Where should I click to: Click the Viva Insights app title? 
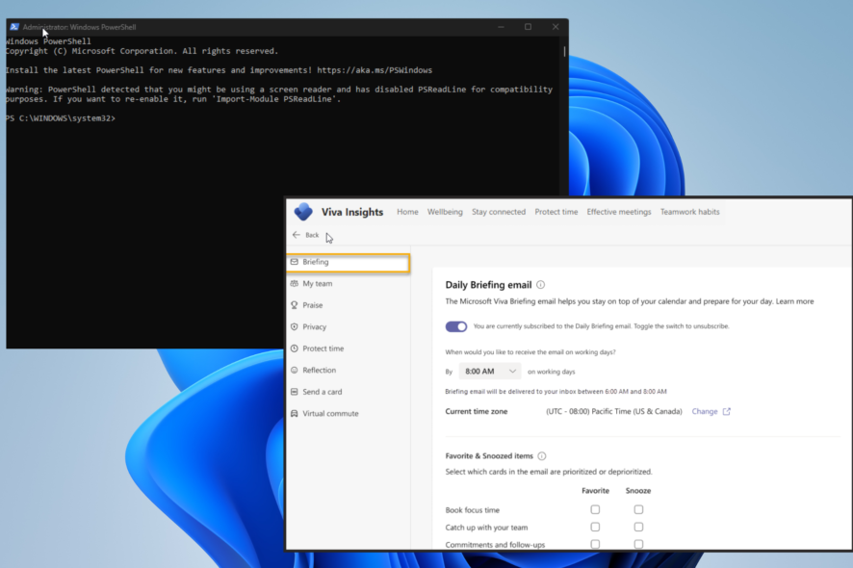pyautogui.click(x=352, y=212)
